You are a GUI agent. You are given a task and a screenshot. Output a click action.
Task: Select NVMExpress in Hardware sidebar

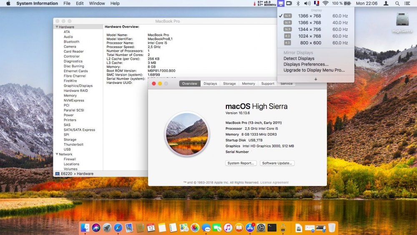pos(74,100)
